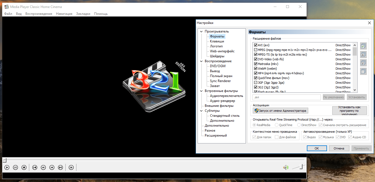
Task: Select audio formats using the A icon
Action: [363, 54]
